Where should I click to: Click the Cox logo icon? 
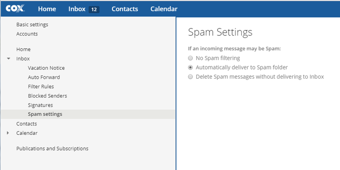[15, 9]
